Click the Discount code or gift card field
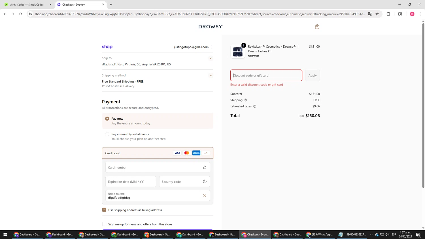The height and width of the screenshot is (239, 425). coord(266,76)
